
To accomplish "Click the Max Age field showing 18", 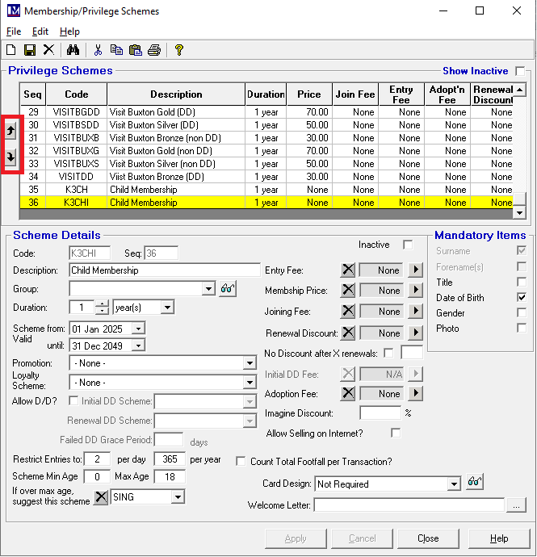I will point(170,476).
